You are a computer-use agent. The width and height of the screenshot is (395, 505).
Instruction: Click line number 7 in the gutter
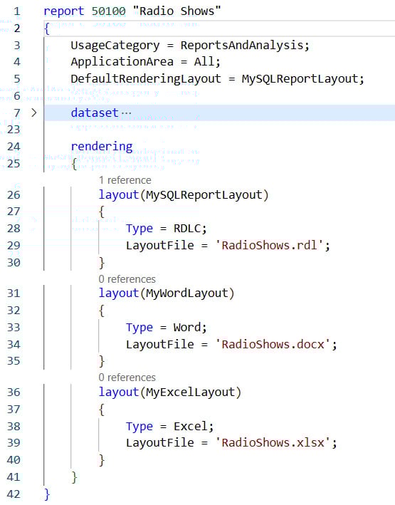(17, 113)
